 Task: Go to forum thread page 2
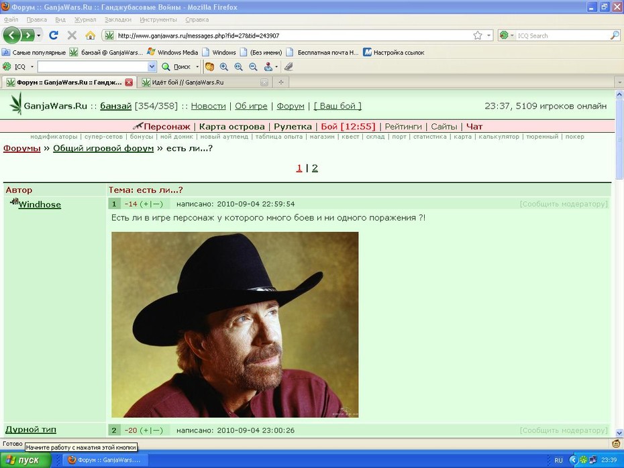tap(315, 168)
